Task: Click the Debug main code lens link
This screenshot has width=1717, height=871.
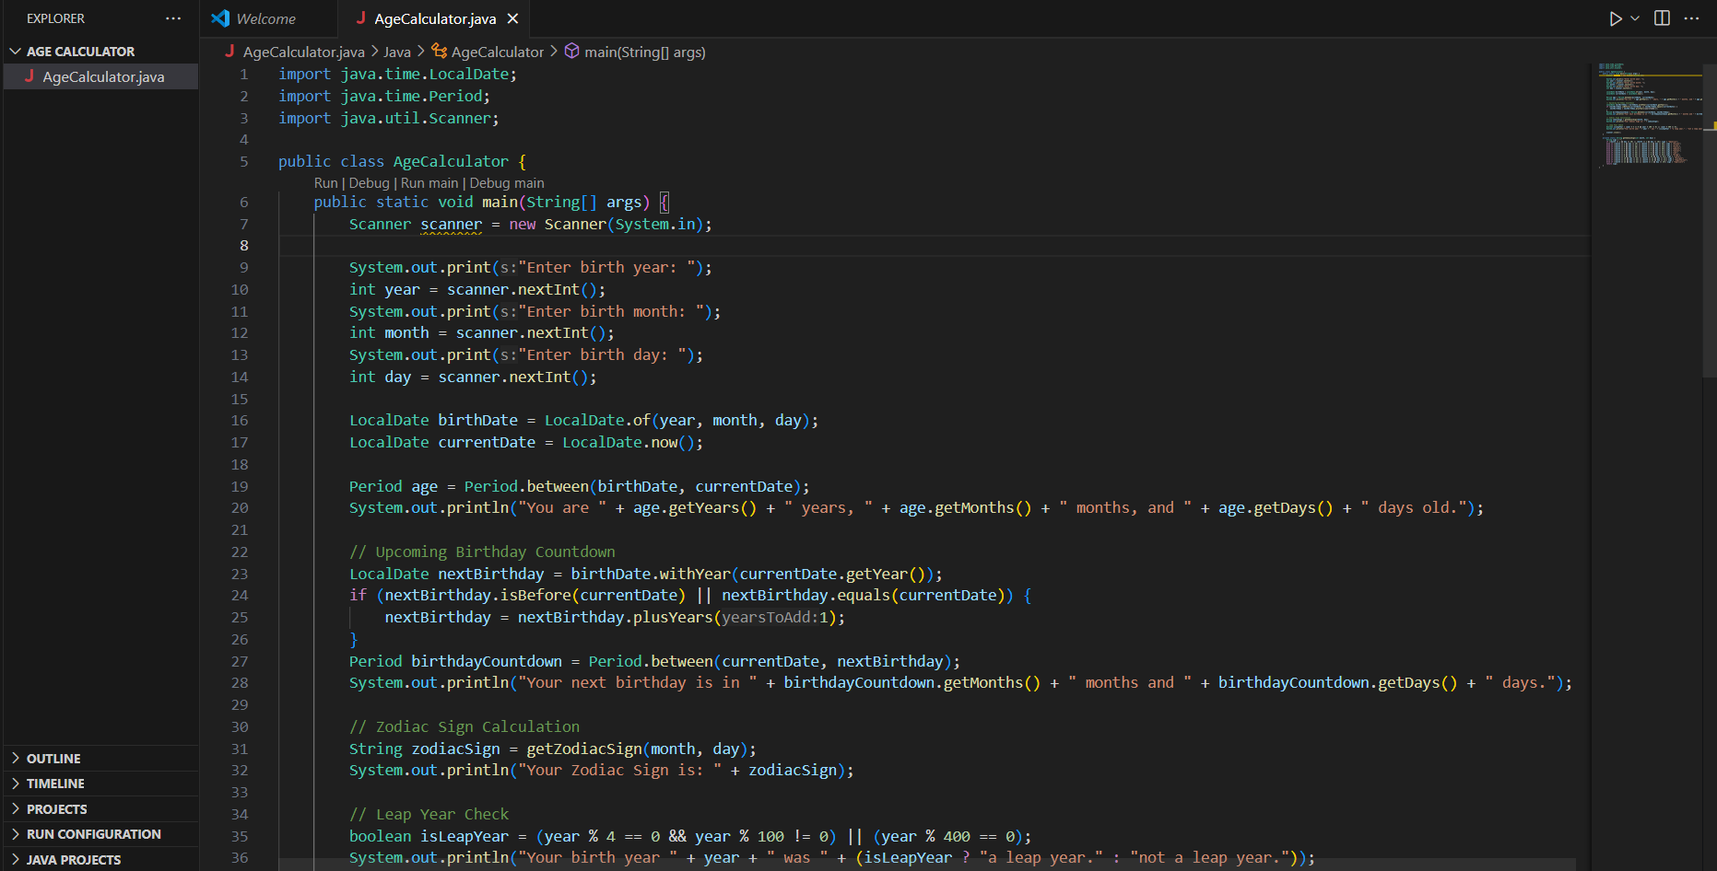Action: click(506, 183)
